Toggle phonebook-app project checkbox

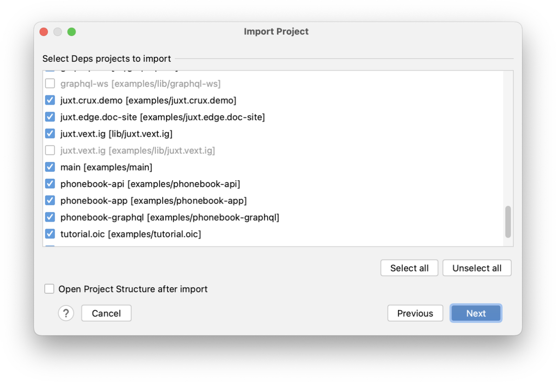[50, 201]
